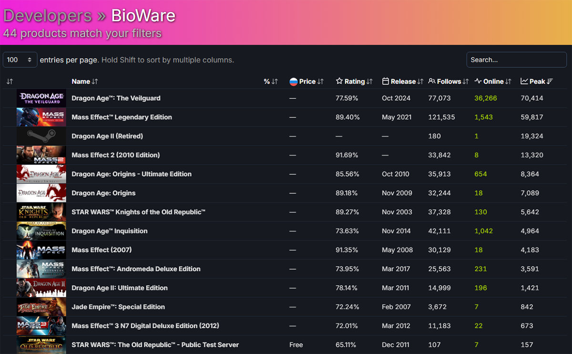Open Jade Empire: Special Edition thumbnail

coord(41,307)
